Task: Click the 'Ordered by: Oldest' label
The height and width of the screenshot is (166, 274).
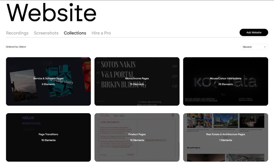Action: (x=16, y=47)
